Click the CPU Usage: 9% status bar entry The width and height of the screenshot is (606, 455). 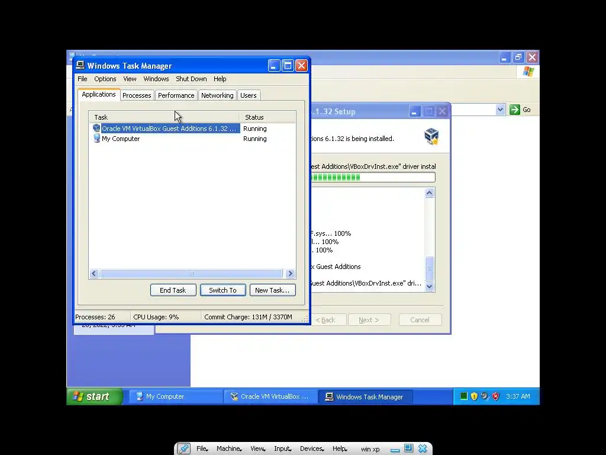(156, 317)
